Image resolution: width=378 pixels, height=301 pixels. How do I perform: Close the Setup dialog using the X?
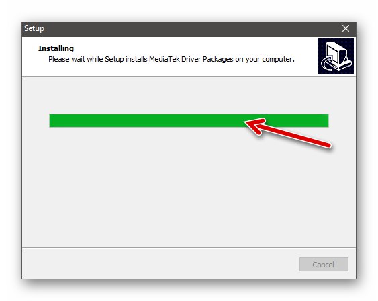(x=346, y=28)
